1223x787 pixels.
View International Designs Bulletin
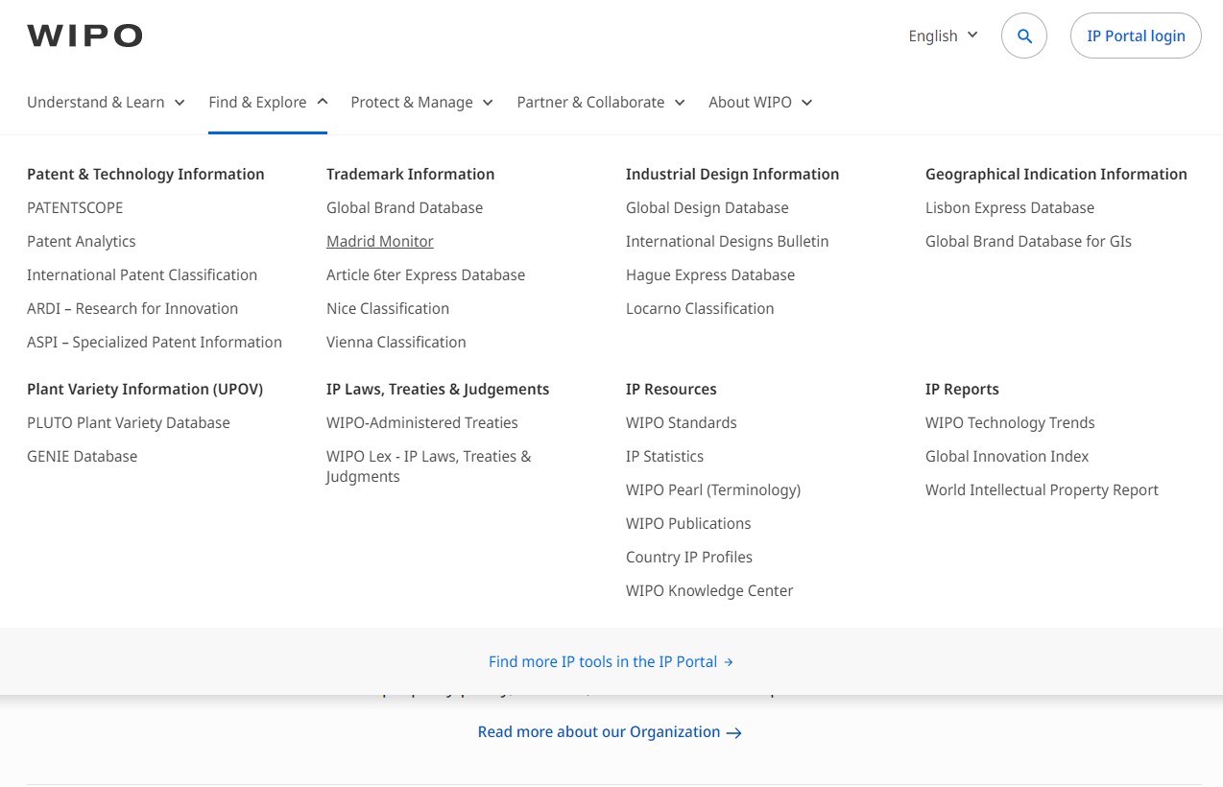[x=728, y=242]
